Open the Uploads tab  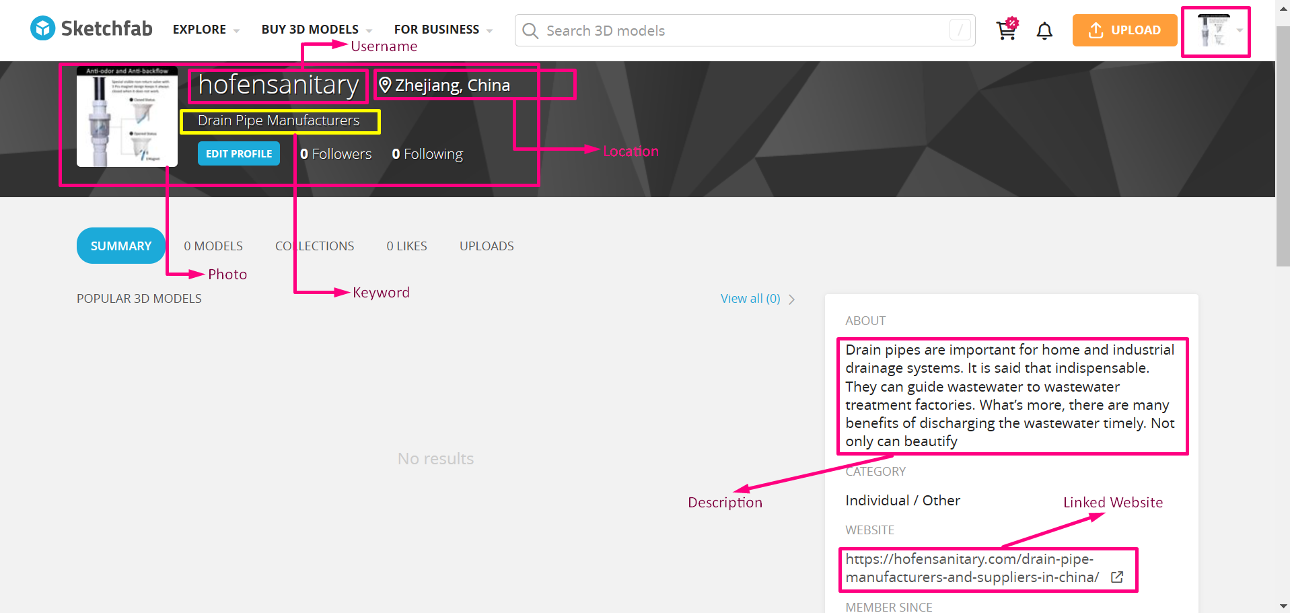(x=487, y=246)
